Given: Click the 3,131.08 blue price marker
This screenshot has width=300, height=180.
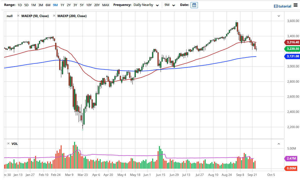Looking at the screenshot, I should point(292,56).
